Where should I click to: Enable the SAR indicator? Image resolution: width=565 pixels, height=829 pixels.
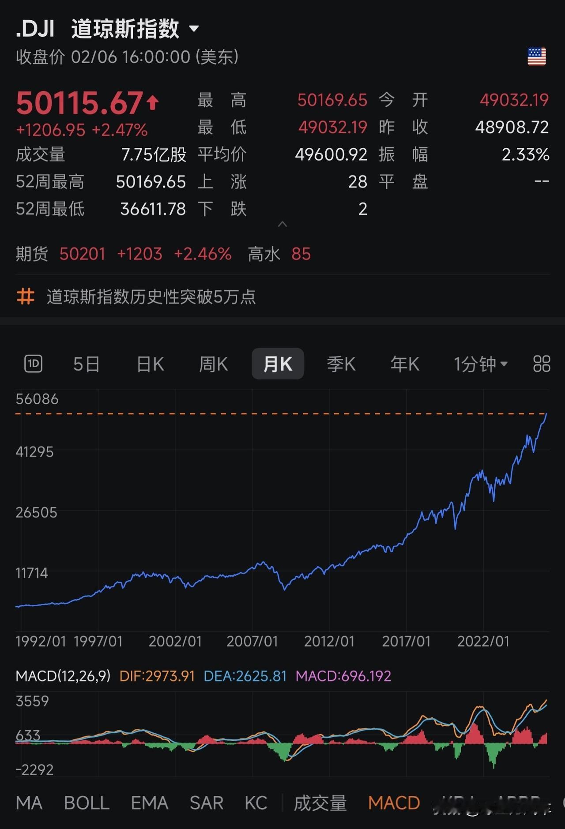point(207,803)
